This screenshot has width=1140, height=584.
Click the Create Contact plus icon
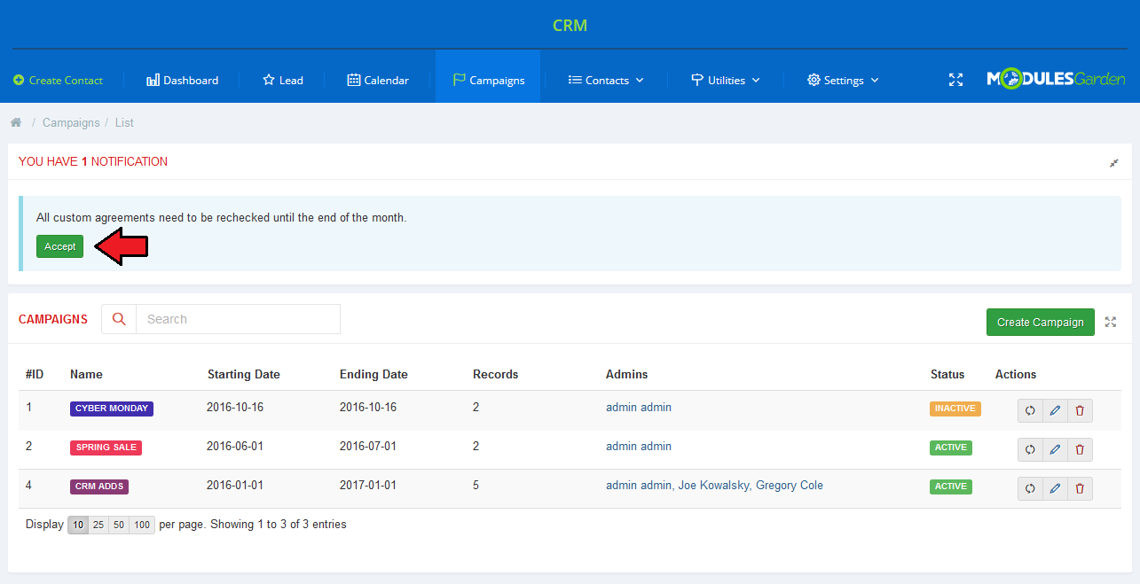click(19, 80)
